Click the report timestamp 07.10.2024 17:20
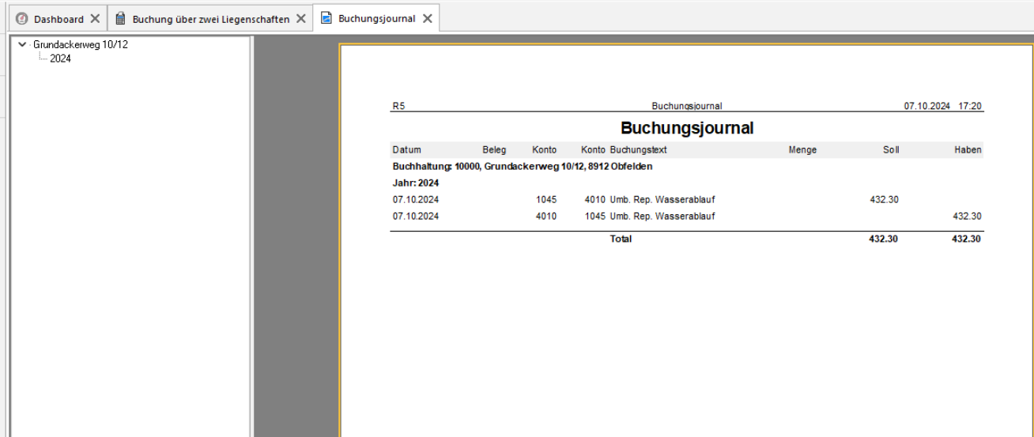Image resolution: width=1034 pixels, height=437 pixels. coord(944,106)
